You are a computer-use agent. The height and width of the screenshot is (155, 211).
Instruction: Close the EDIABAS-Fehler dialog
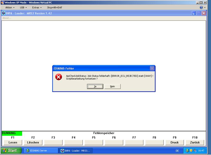(152, 68)
